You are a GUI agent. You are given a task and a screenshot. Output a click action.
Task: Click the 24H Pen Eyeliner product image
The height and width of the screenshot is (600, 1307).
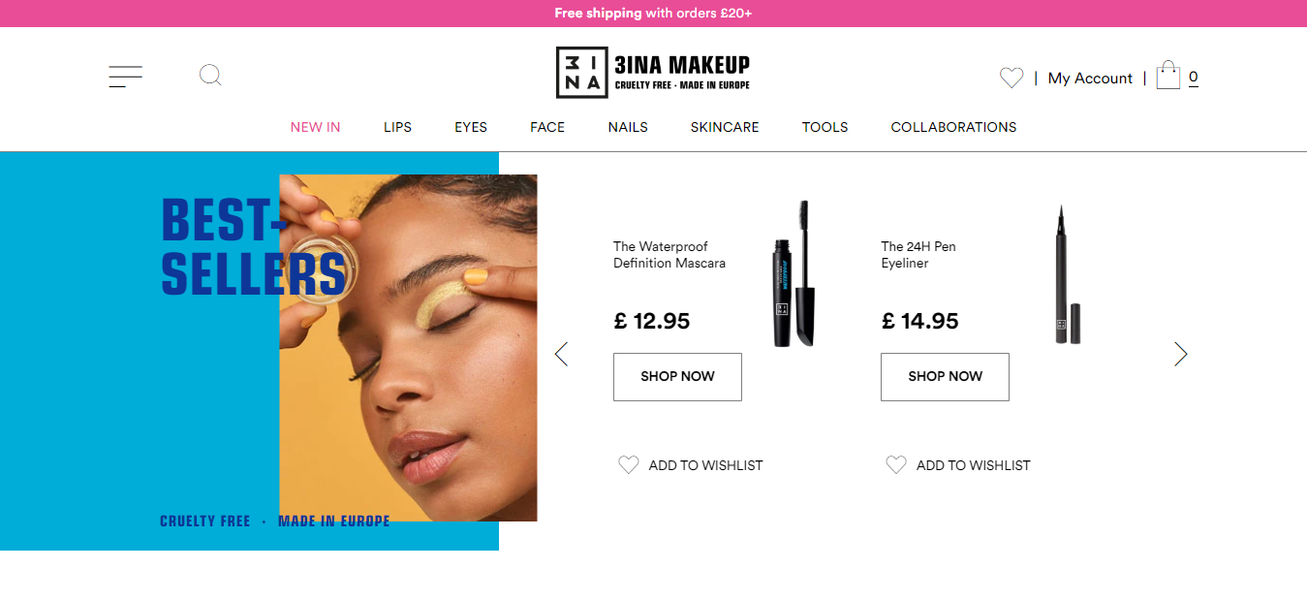tap(1067, 274)
